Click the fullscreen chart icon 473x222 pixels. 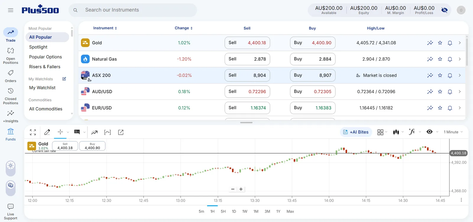pyautogui.click(x=33, y=132)
